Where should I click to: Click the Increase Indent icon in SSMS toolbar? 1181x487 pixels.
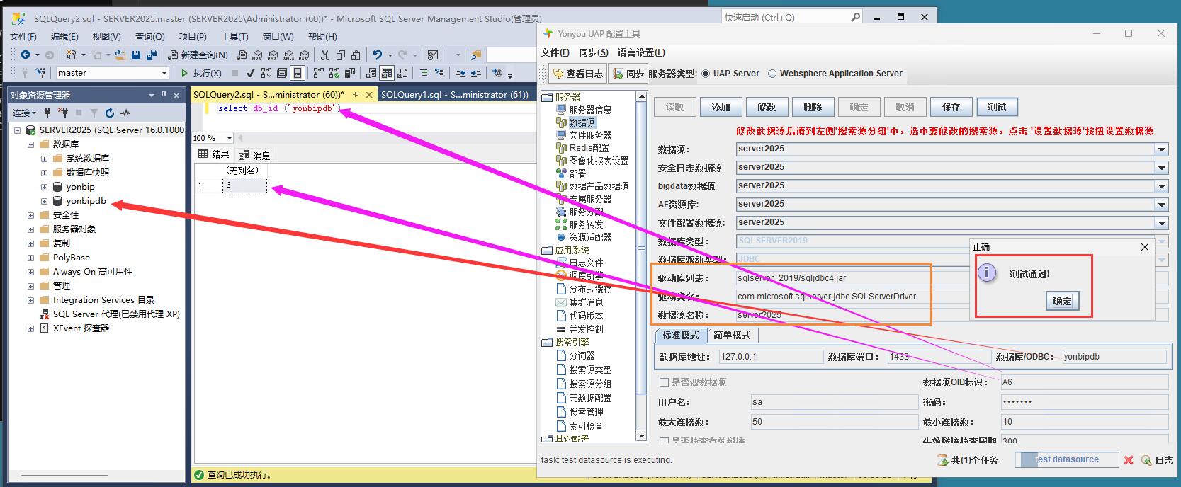coord(476,73)
